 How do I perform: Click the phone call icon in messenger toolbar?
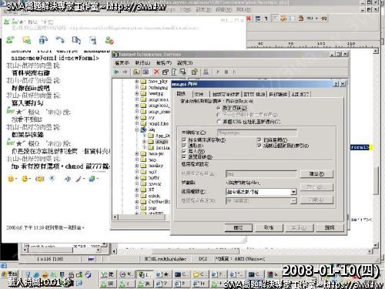click(x=60, y=40)
